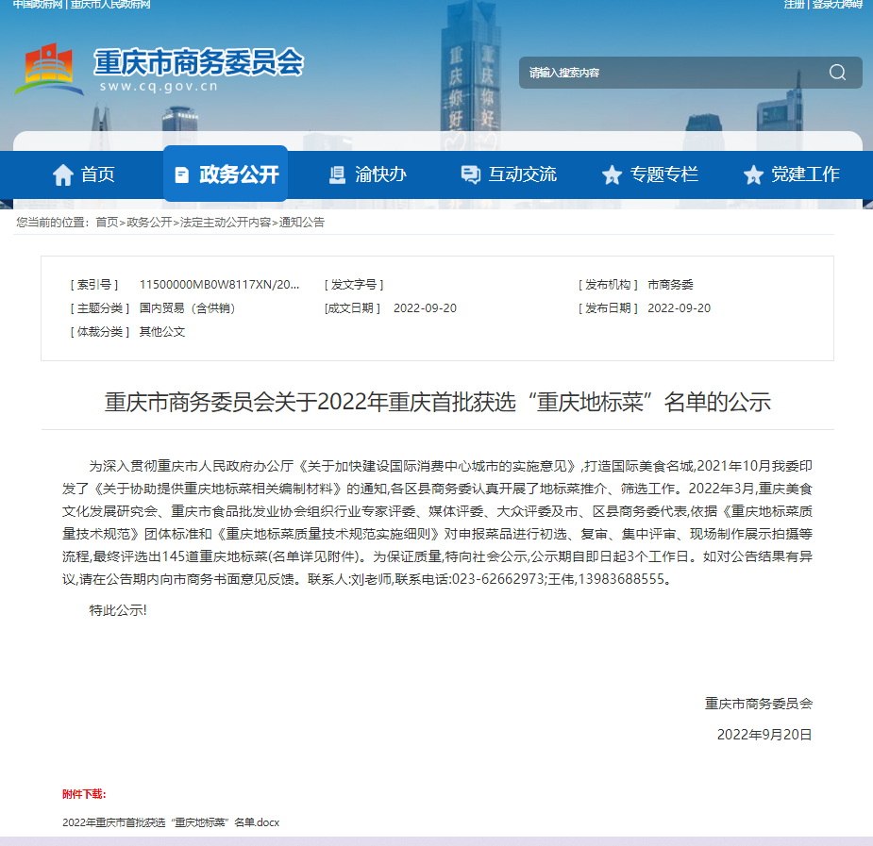Click the article title about 重庆地标菜 名单的公示
Image resolution: width=873 pixels, height=846 pixels.
click(438, 402)
